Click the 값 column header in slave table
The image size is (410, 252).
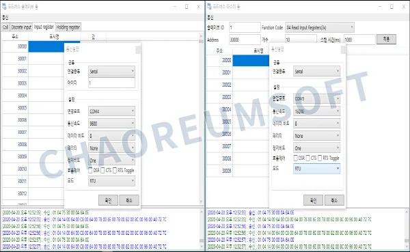[x=93, y=37]
